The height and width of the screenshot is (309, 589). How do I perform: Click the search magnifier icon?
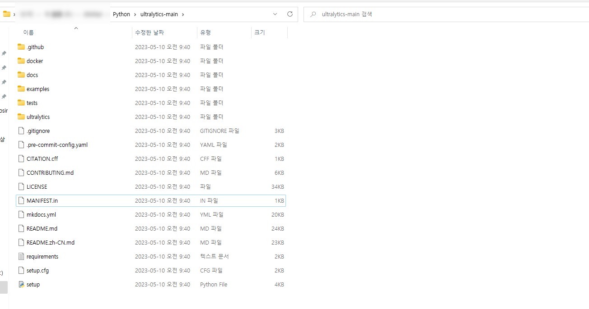point(313,14)
